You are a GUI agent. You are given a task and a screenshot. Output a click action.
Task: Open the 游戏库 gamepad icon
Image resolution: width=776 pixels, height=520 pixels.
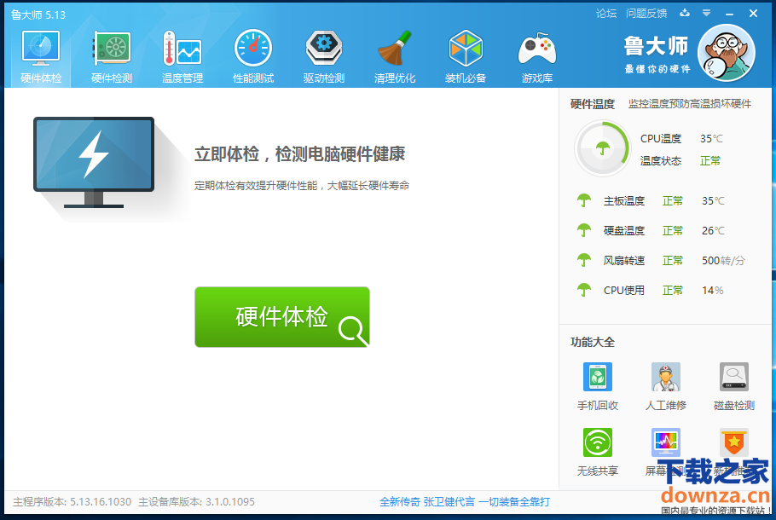(x=537, y=57)
